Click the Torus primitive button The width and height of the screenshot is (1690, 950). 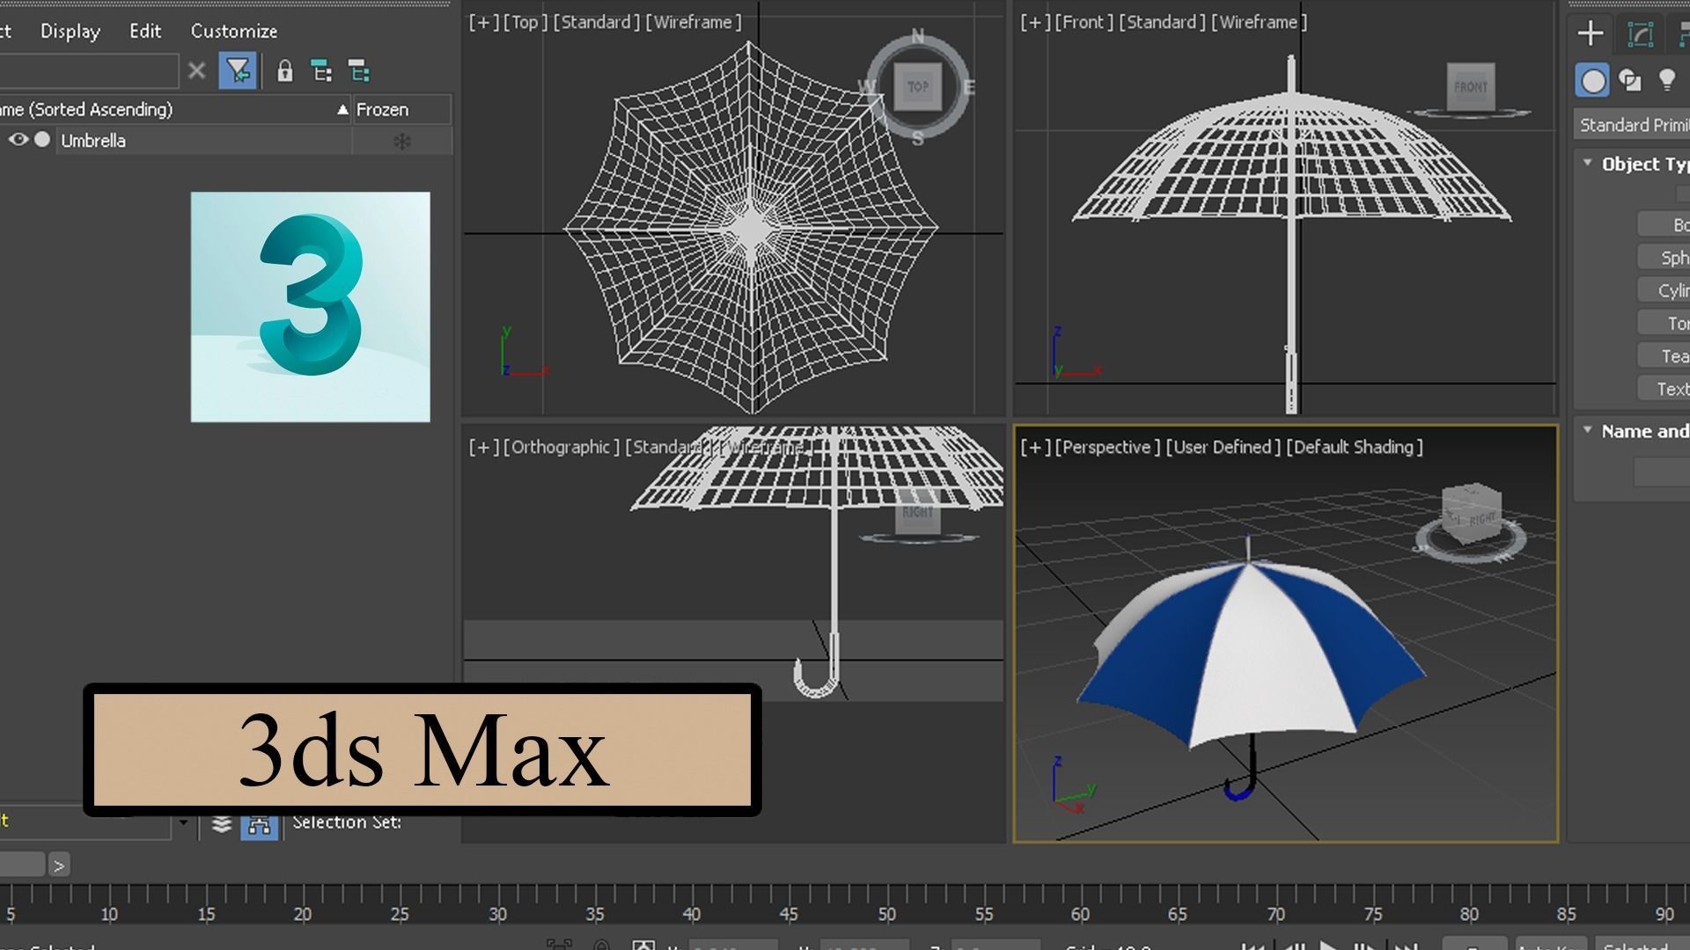click(1664, 323)
